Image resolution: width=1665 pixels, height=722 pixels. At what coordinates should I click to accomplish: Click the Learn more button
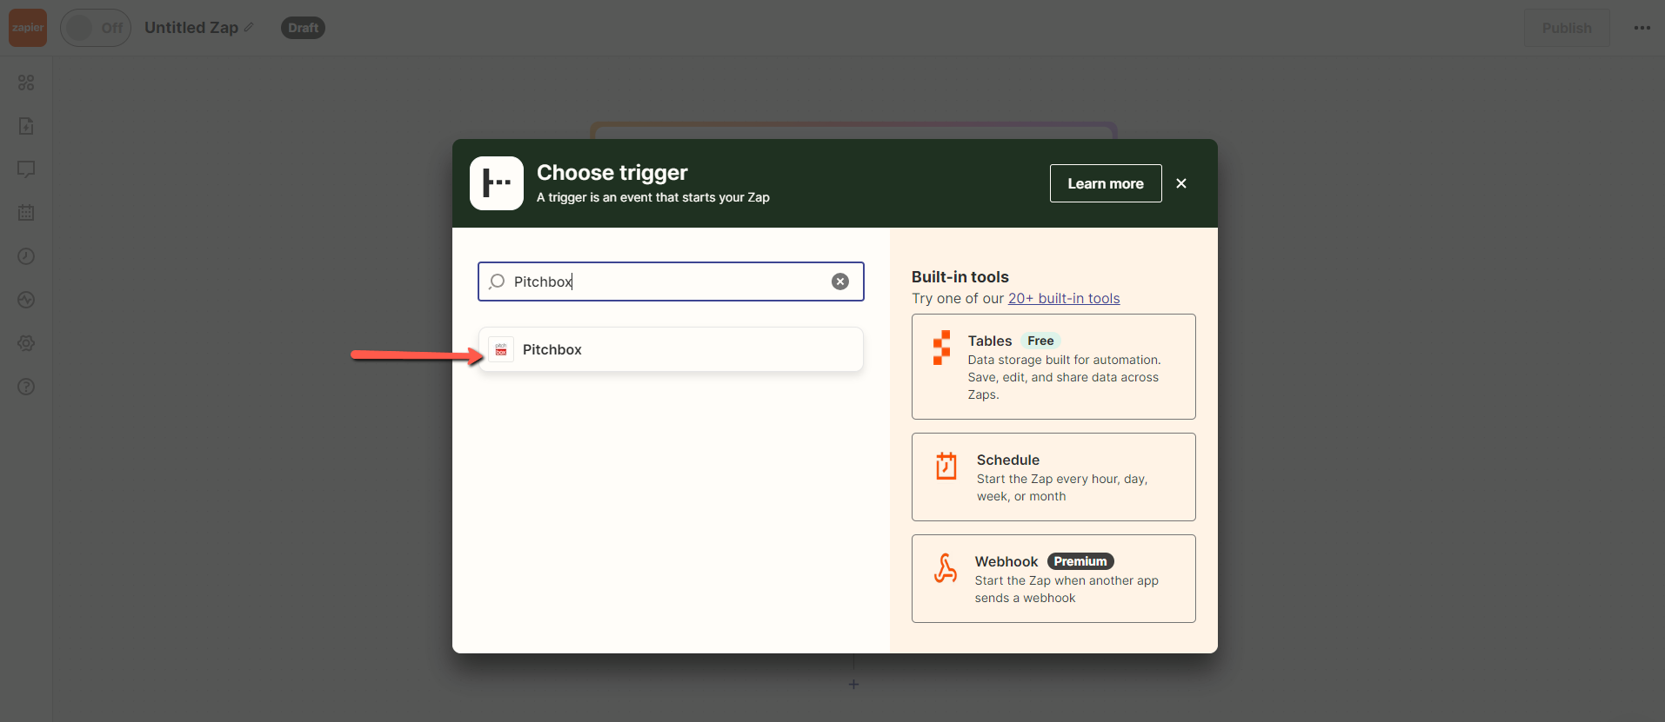click(1106, 183)
